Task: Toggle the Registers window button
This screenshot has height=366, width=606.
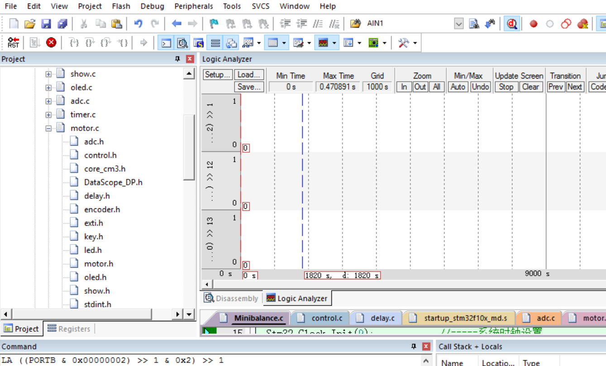Action: [x=215, y=43]
